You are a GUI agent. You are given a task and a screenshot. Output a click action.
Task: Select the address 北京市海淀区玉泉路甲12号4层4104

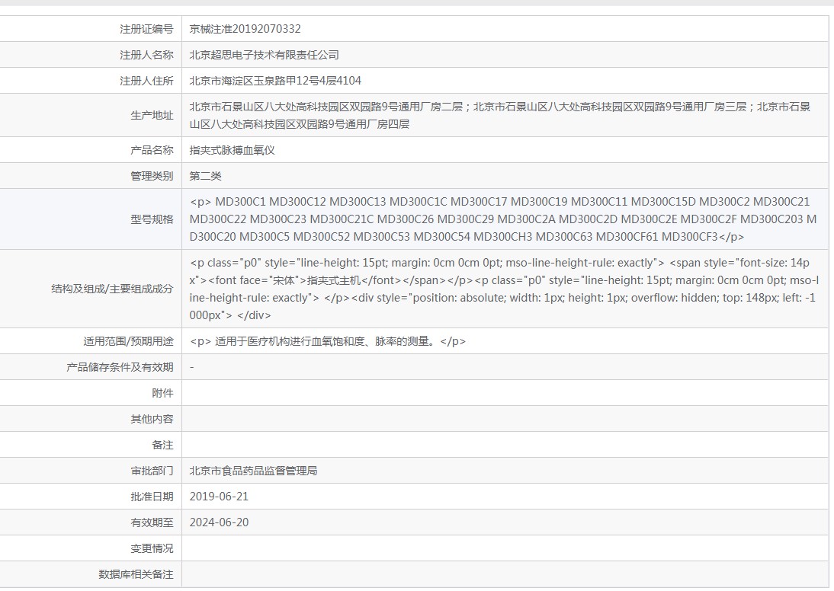[275, 81]
